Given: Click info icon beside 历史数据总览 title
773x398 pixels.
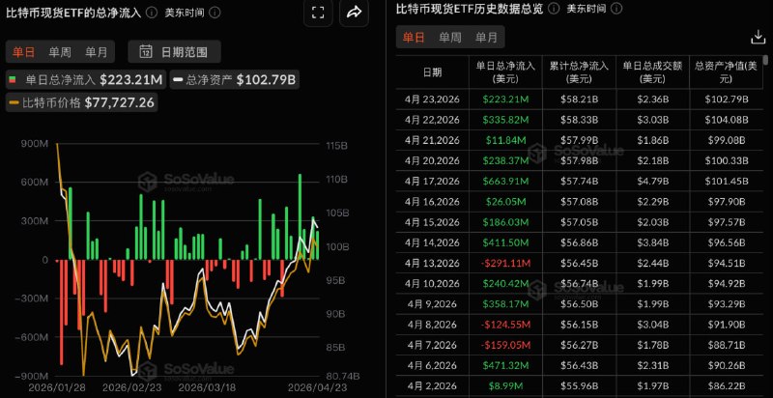Looking at the screenshot, I should (554, 9).
